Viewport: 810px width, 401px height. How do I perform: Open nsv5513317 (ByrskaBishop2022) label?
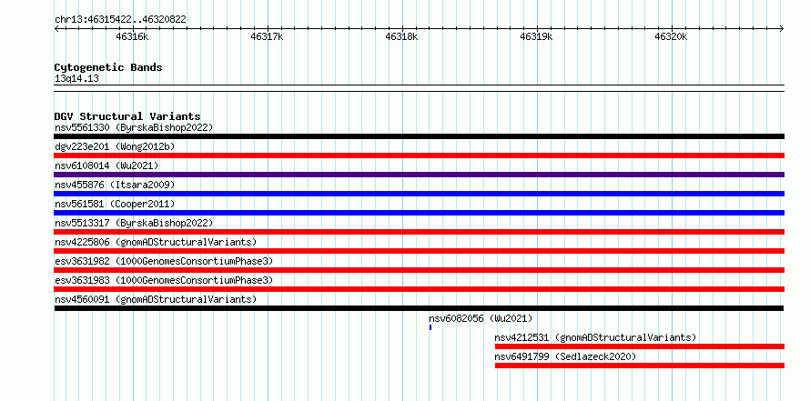[134, 223]
